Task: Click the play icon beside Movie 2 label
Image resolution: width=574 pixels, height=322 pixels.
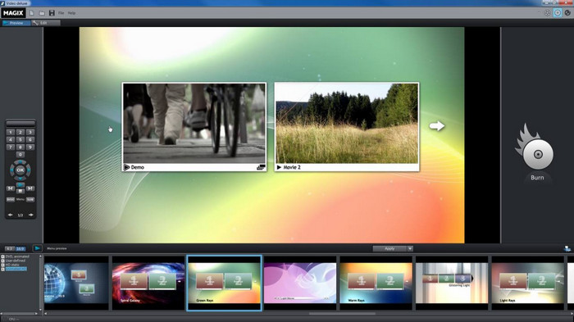Action: coord(279,167)
